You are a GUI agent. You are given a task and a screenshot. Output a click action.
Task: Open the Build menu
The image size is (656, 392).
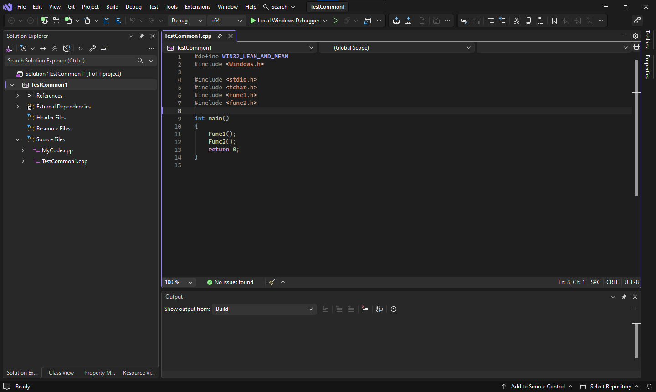pos(112,7)
